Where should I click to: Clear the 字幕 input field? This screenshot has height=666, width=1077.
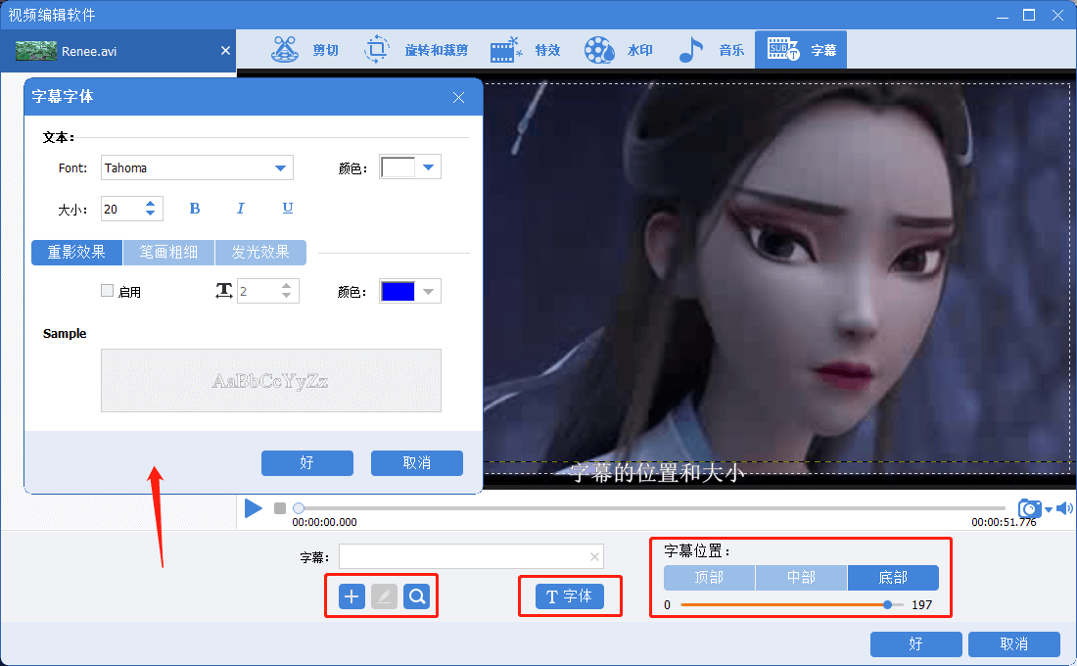coord(595,556)
